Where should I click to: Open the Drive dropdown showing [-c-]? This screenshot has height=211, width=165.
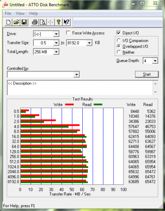pyautogui.click(x=56, y=34)
